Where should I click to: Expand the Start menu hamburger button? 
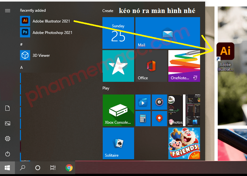coord(8,10)
